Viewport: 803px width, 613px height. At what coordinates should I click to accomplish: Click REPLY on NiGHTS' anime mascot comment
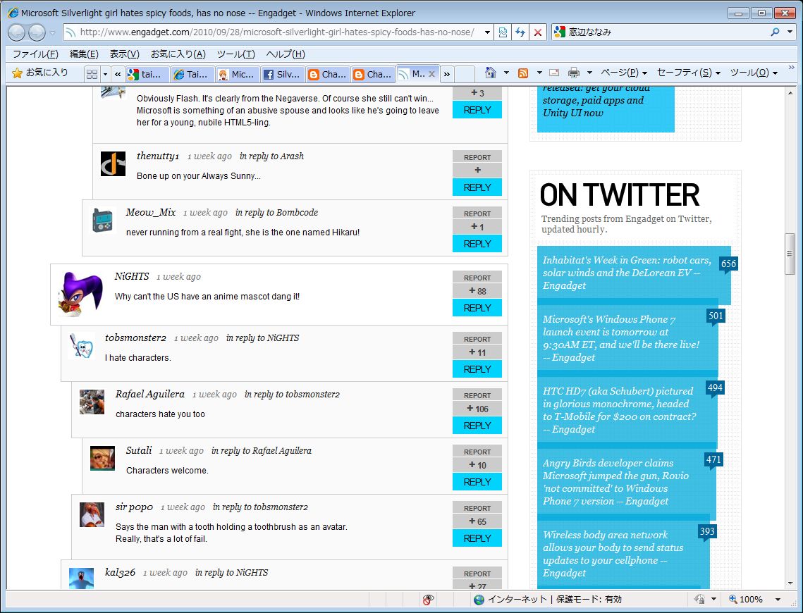[477, 308]
